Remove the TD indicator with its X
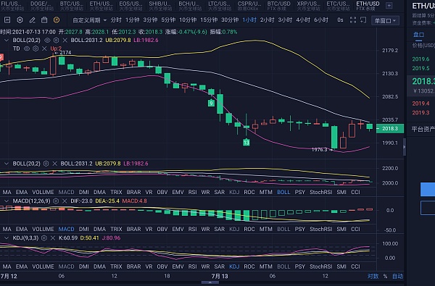 (x=44, y=49)
